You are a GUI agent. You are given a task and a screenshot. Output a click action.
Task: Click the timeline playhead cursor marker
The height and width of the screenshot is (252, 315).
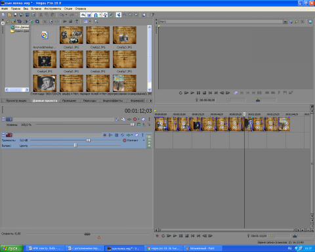pyautogui.click(x=244, y=114)
